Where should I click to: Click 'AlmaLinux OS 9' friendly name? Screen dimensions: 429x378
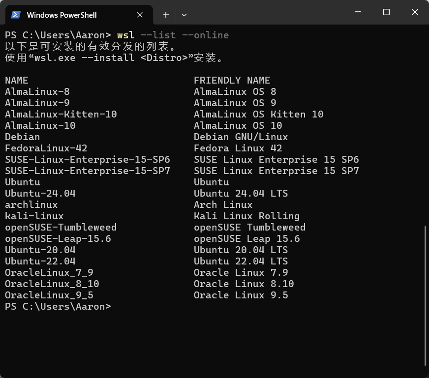tap(235, 103)
